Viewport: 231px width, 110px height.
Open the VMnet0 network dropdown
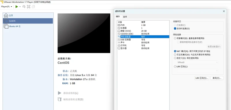click(x=198, y=62)
